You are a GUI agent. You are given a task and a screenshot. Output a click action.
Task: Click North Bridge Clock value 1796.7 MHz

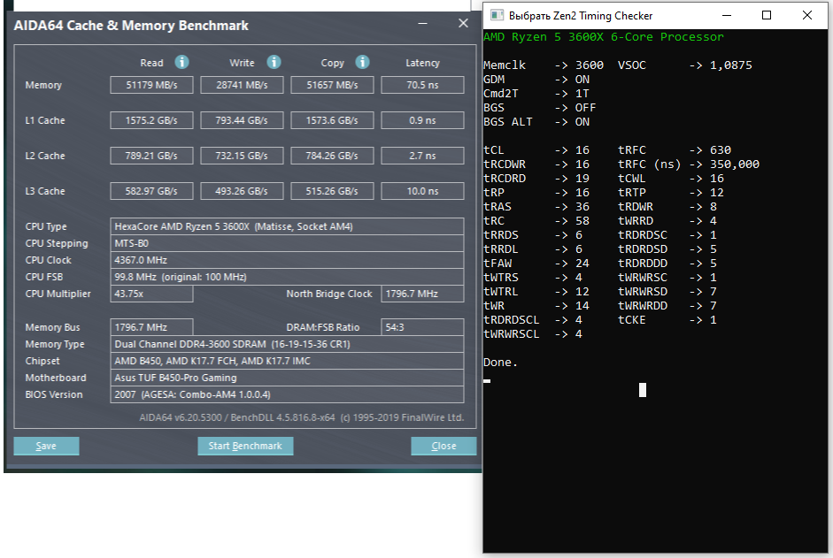(422, 294)
